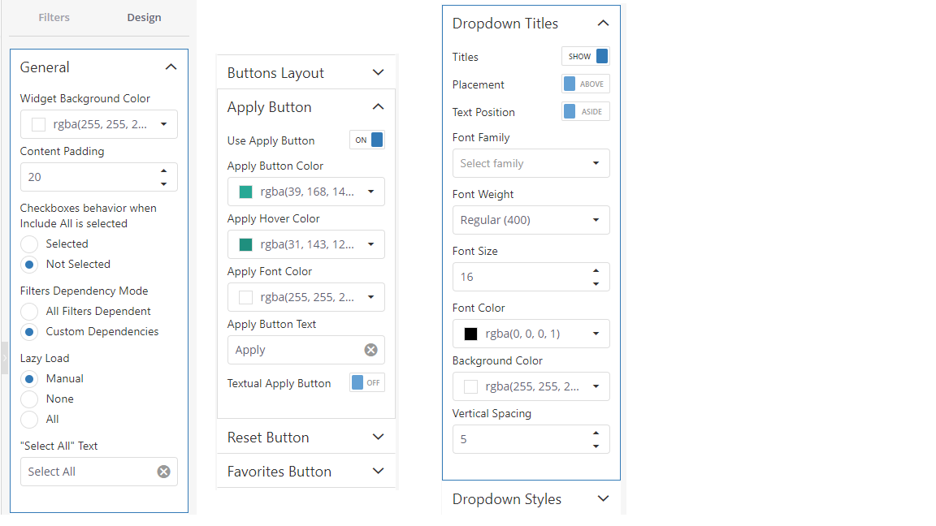Collapse the Apply Button section
Viewport: 936px width, 526px height.
coord(378,106)
